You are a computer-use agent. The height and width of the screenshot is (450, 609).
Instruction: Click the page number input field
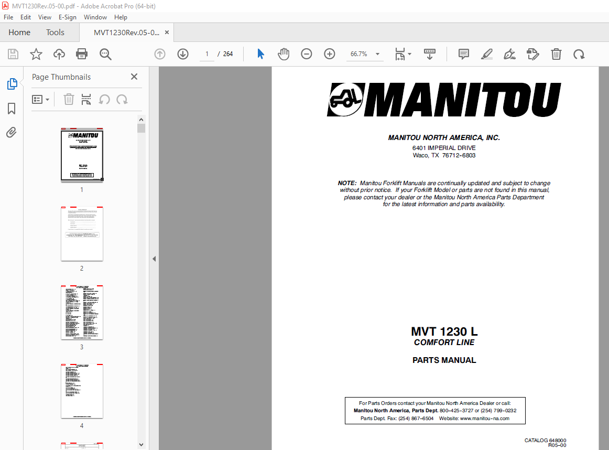coord(207,54)
